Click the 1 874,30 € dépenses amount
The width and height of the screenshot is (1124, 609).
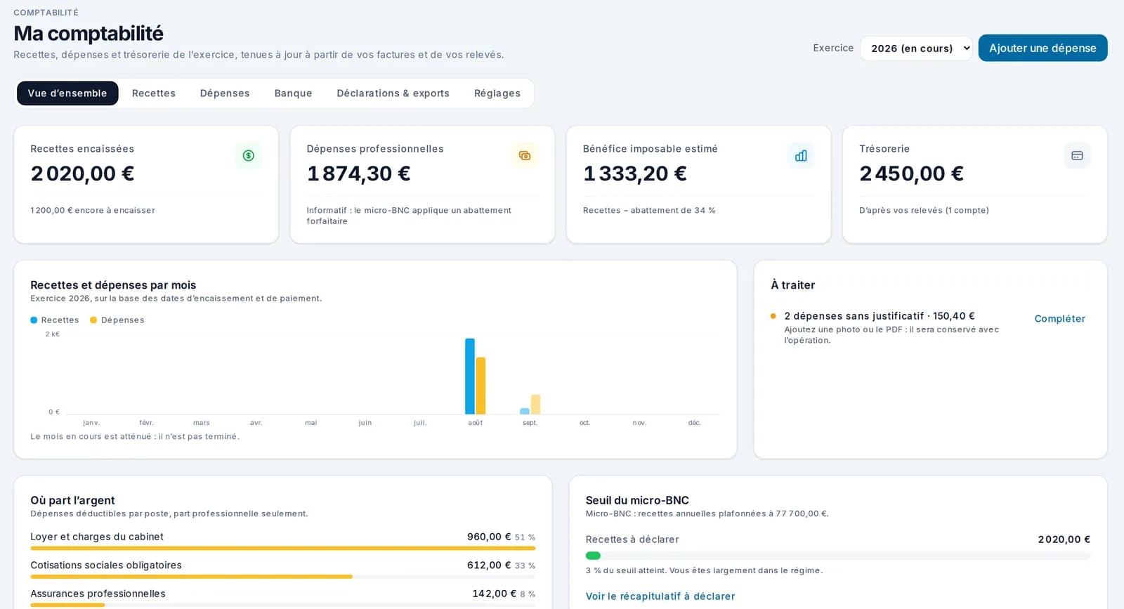(358, 173)
